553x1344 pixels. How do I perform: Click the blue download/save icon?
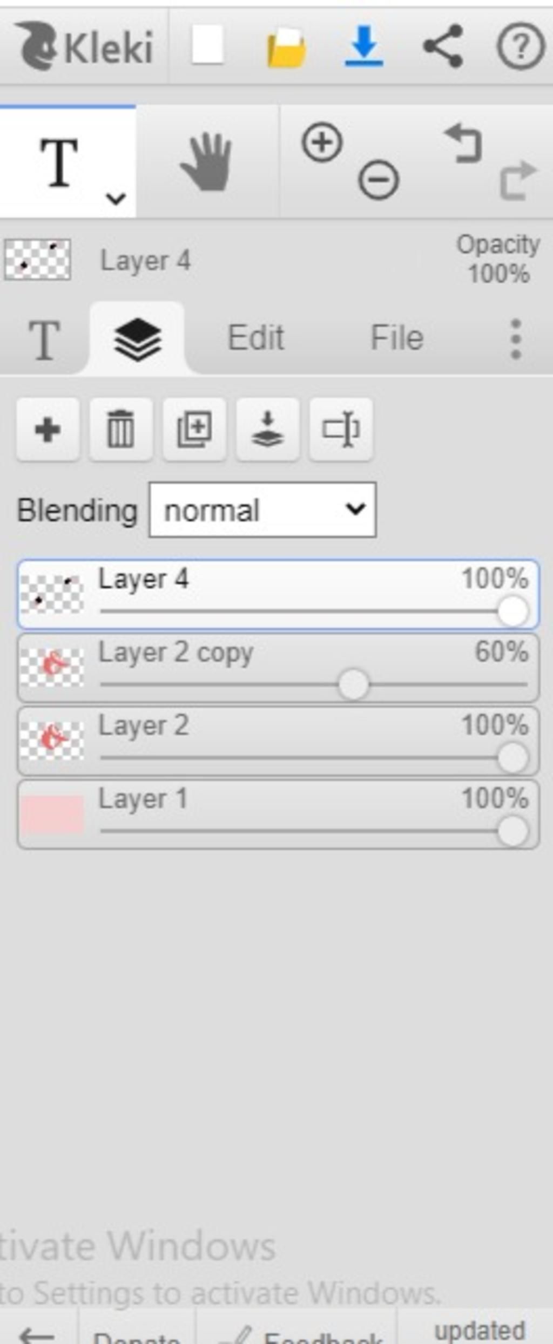tap(364, 46)
